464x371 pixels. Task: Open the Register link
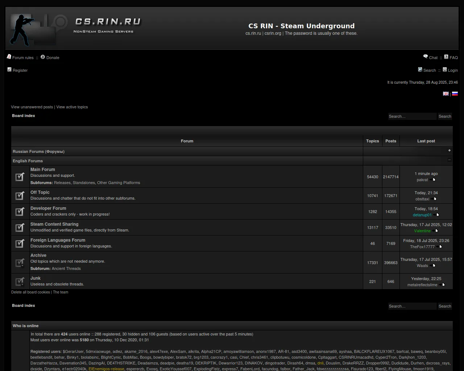click(20, 70)
